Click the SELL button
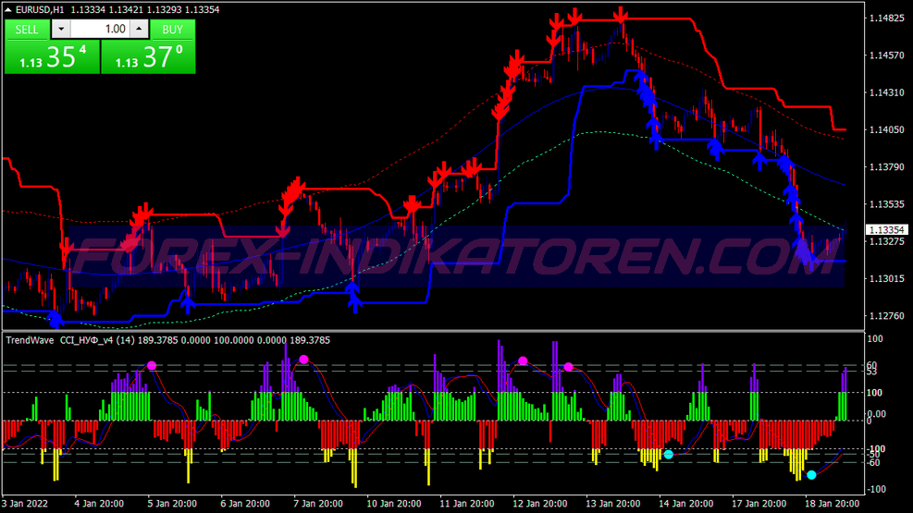Image resolution: width=913 pixels, height=513 pixels. tap(27, 29)
